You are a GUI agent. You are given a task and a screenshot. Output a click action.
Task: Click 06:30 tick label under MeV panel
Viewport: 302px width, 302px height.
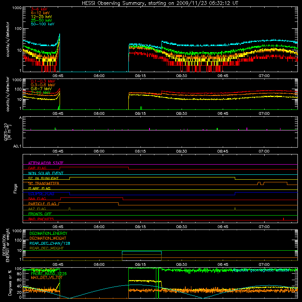click(182, 114)
